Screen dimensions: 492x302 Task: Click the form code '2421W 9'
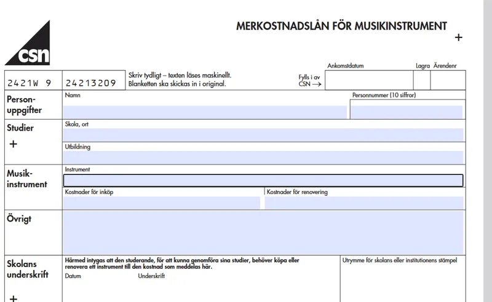28,83
